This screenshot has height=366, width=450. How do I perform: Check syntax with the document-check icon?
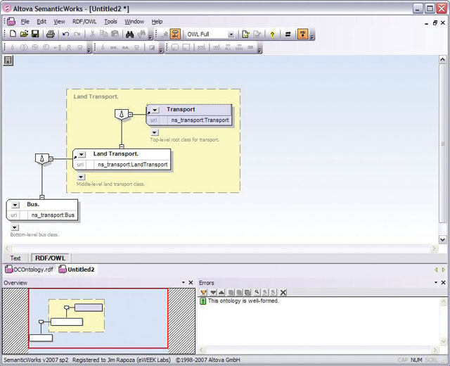click(x=245, y=34)
